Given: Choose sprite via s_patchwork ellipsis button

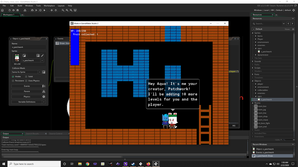Looking at the screenshot, I should click(42, 60).
